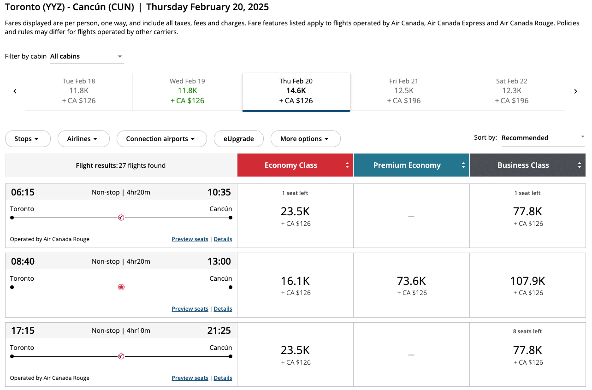Click Air Canada Rouge icon on 17:15 flight

coord(121,356)
